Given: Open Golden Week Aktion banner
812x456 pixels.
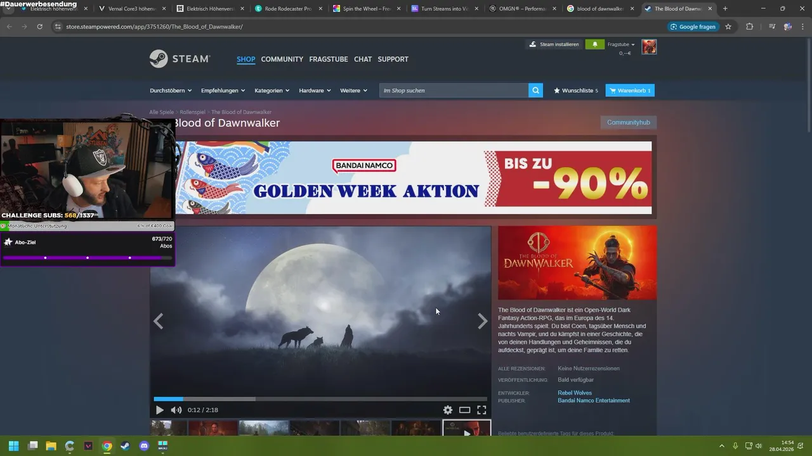Looking at the screenshot, I should coord(414,178).
